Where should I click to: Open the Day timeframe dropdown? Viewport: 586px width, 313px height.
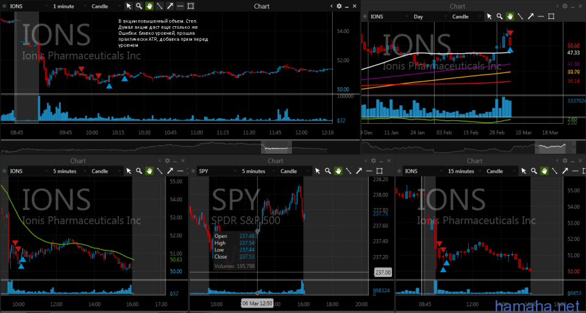429,16
